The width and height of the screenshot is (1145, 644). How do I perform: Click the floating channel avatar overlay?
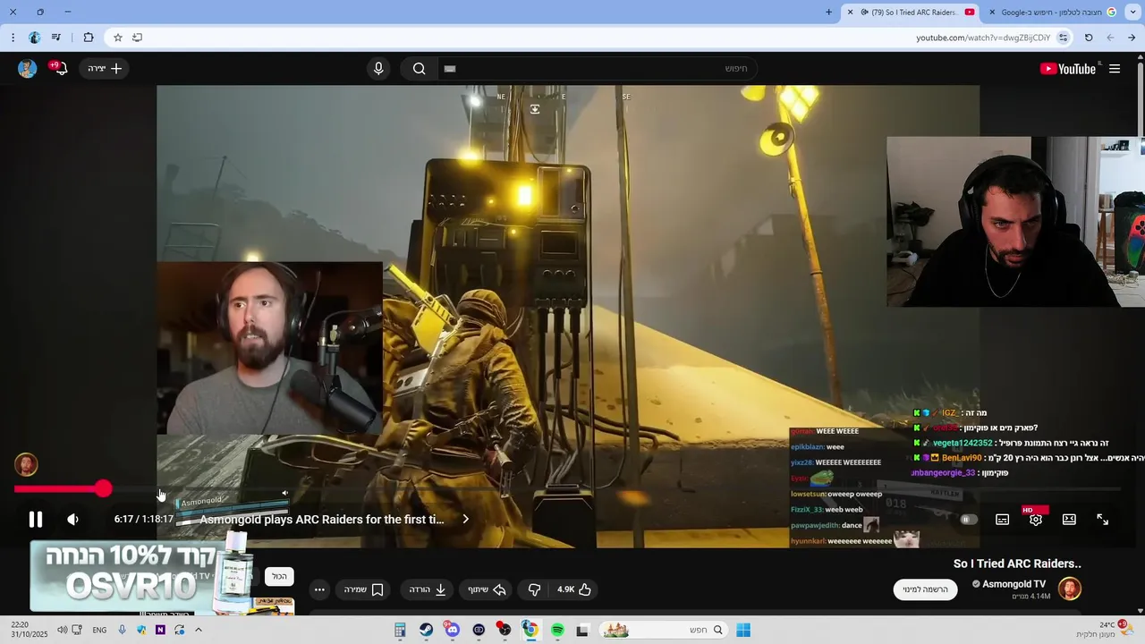26,464
